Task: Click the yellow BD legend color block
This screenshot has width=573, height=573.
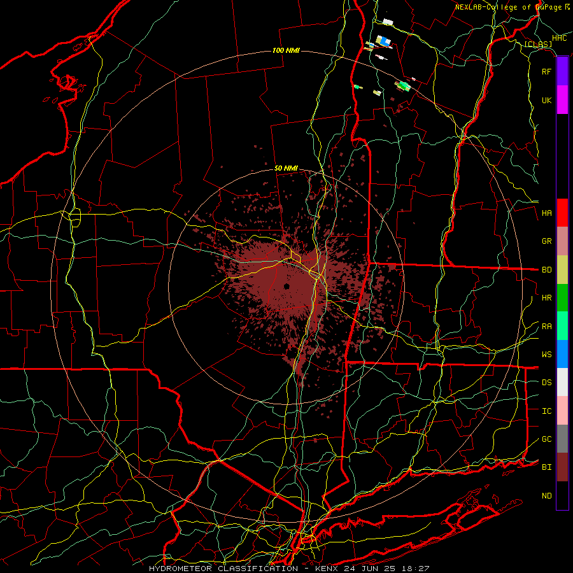Action: (562, 270)
